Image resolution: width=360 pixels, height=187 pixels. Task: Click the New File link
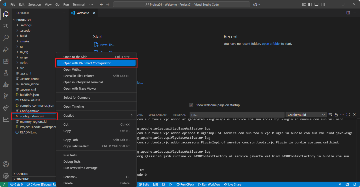point(107,45)
